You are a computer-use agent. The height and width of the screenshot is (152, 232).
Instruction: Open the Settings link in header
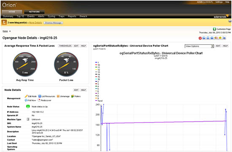[x=219, y=2]
